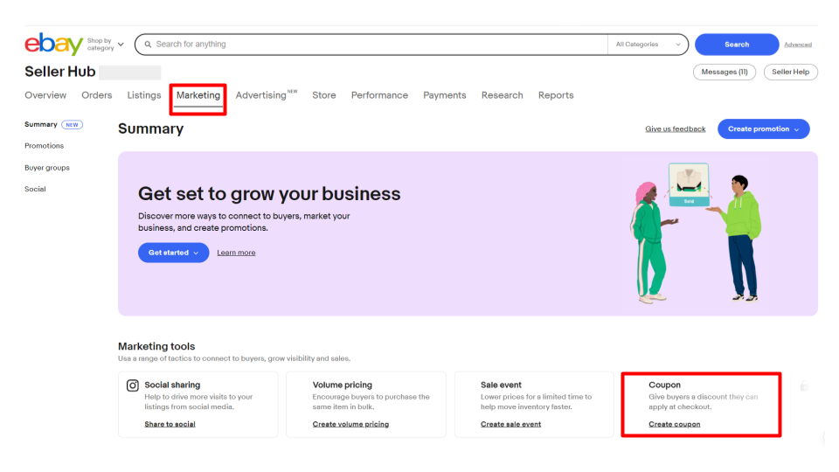This screenshot has width=839, height=472.
Task: Click the Sold item card illustration
Action: (689, 184)
